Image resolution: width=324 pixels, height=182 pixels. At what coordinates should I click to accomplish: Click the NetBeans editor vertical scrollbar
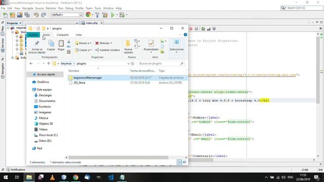point(318,70)
